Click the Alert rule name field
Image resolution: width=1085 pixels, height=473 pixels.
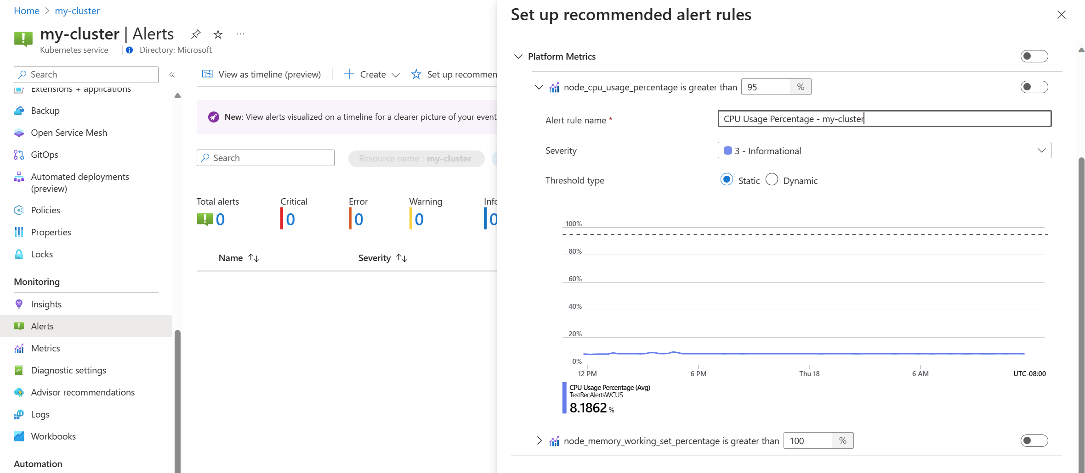coord(884,119)
